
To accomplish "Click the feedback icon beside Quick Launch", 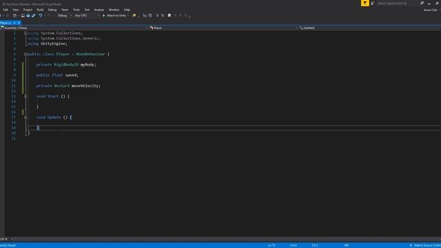I will click(x=373, y=3).
